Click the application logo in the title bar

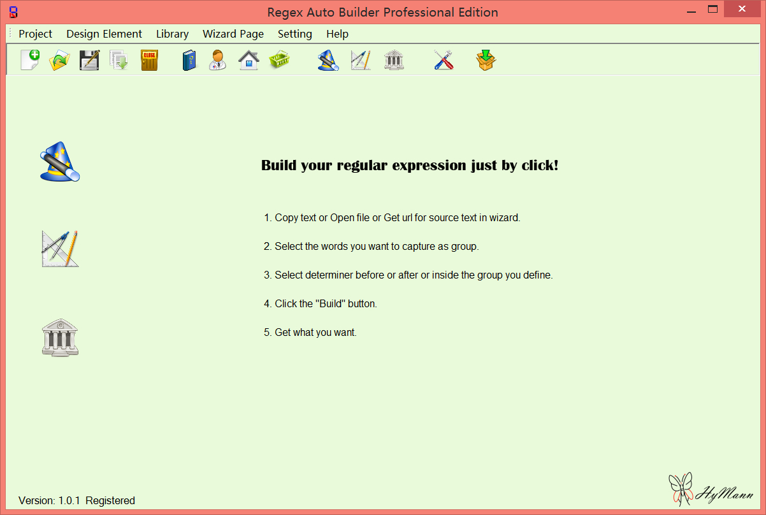pyautogui.click(x=13, y=11)
